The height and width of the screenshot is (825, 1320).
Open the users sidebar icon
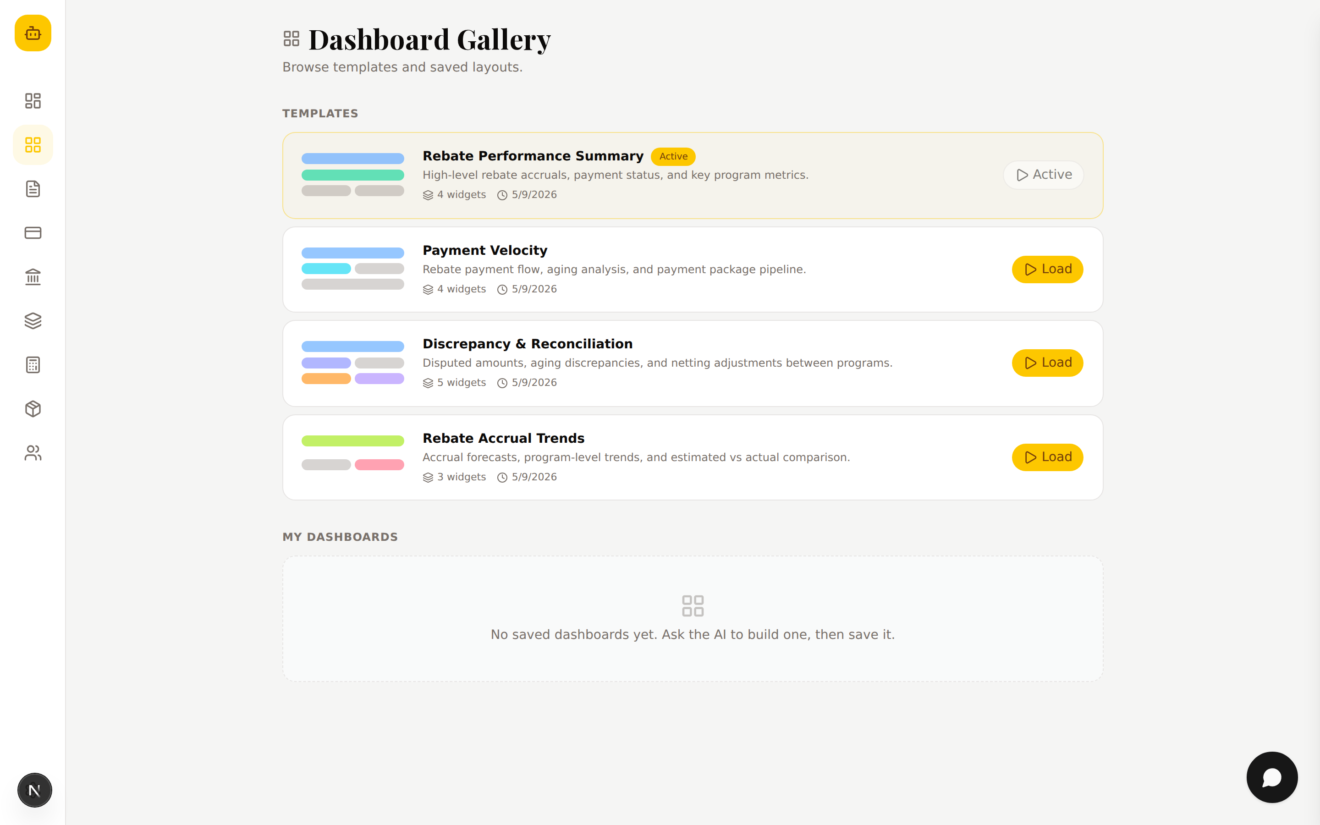(33, 453)
